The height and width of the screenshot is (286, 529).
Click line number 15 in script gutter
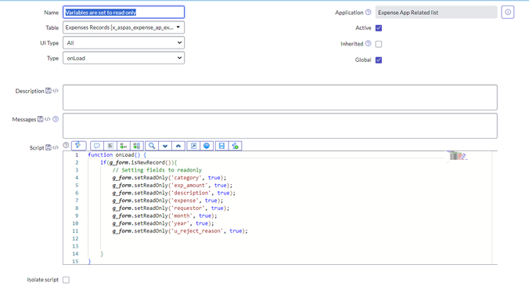pos(75,262)
